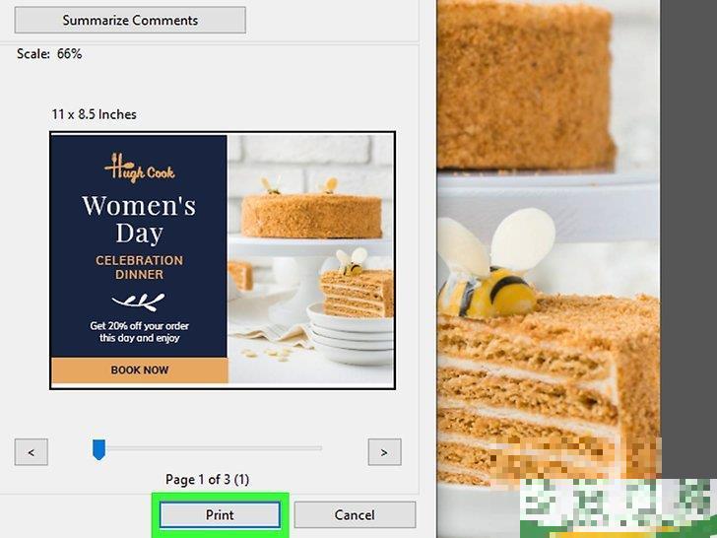
Task: Click the Hugh Cook logo in the preview
Action: (x=139, y=168)
